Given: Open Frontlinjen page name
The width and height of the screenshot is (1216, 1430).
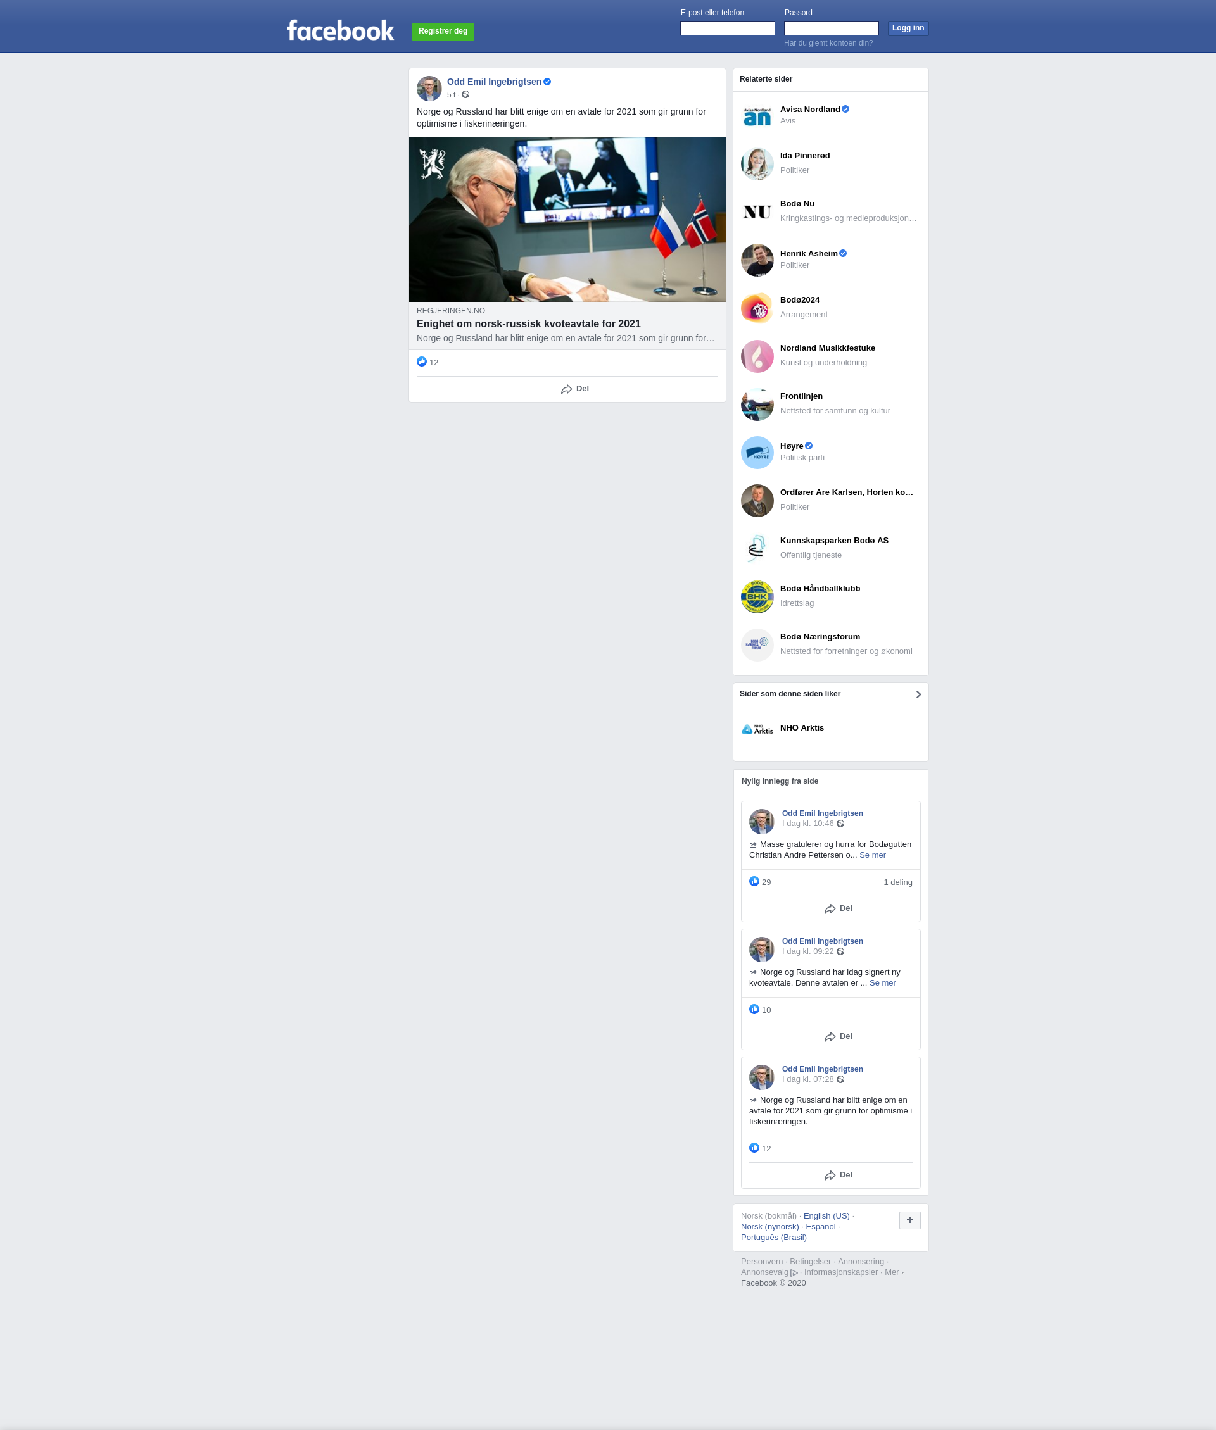Looking at the screenshot, I should pos(801,396).
